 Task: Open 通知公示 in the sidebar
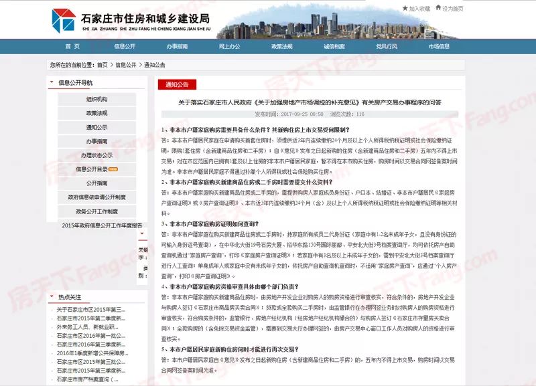pos(96,127)
